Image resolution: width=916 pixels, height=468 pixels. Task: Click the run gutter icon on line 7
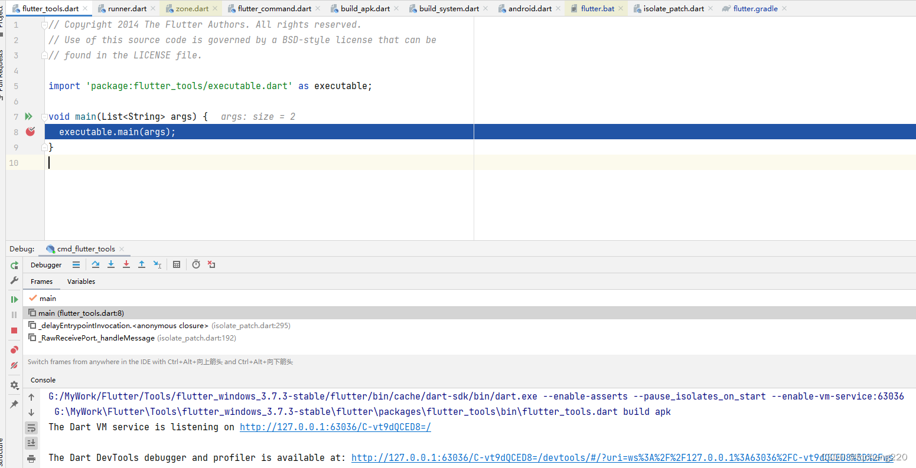(x=28, y=117)
